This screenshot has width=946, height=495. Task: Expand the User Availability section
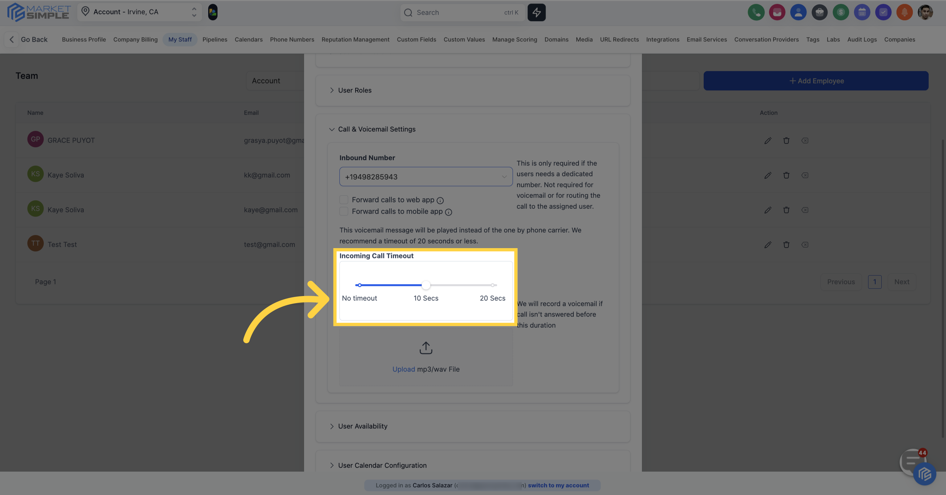362,426
